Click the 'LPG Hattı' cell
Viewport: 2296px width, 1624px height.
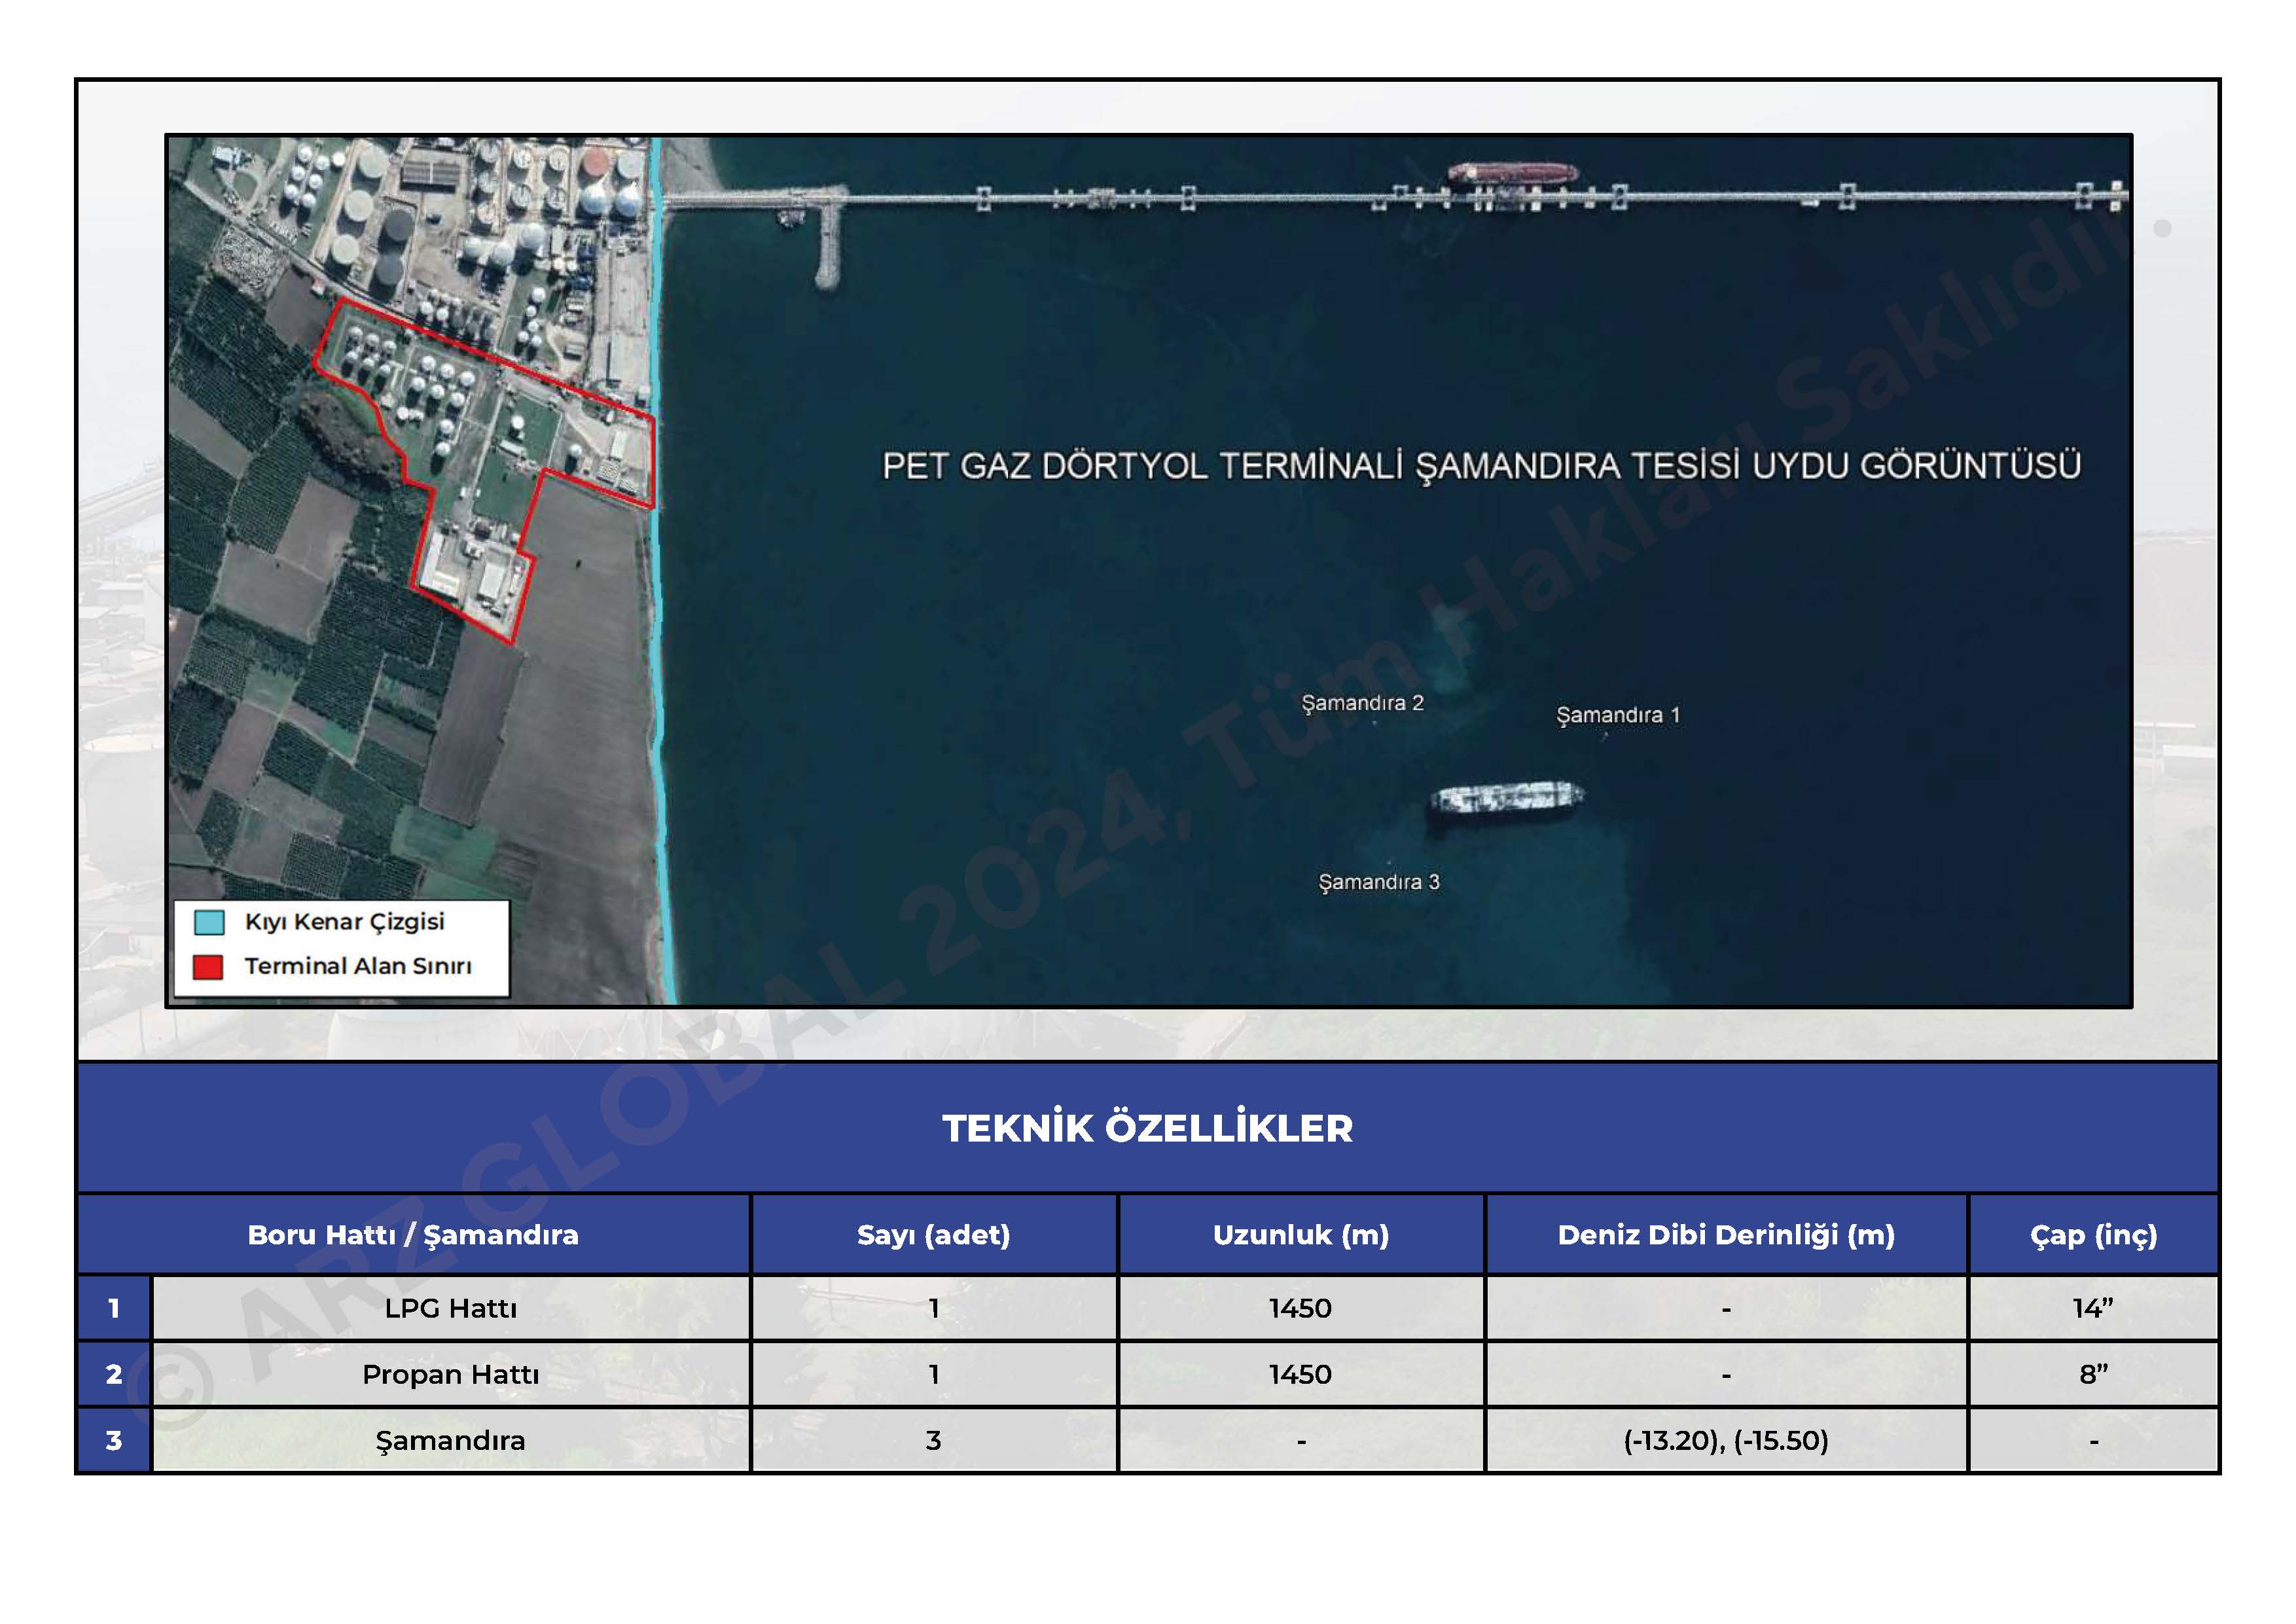pos(451,1308)
